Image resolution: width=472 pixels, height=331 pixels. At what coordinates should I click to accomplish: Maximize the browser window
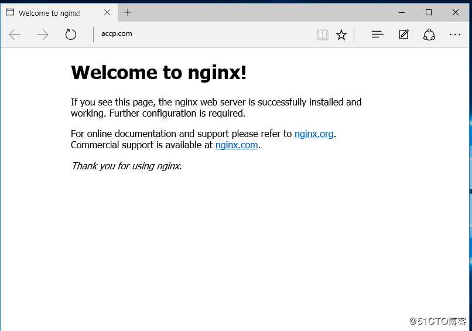pyautogui.click(x=429, y=12)
